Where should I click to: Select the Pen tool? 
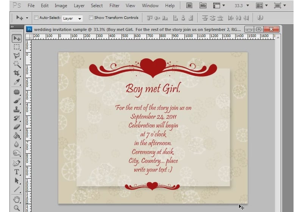[17, 163]
